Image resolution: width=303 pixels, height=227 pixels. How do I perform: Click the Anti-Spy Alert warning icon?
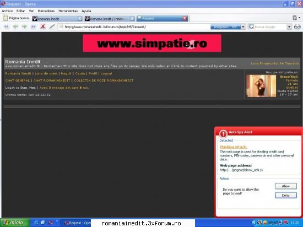[223, 133]
